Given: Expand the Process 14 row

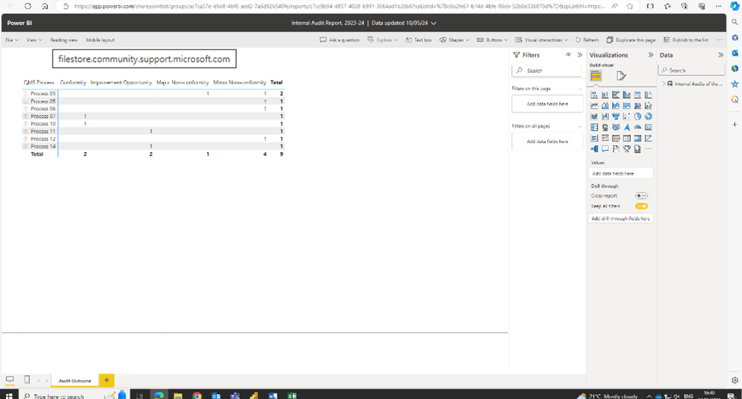Looking at the screenshot, I should 26,147.
